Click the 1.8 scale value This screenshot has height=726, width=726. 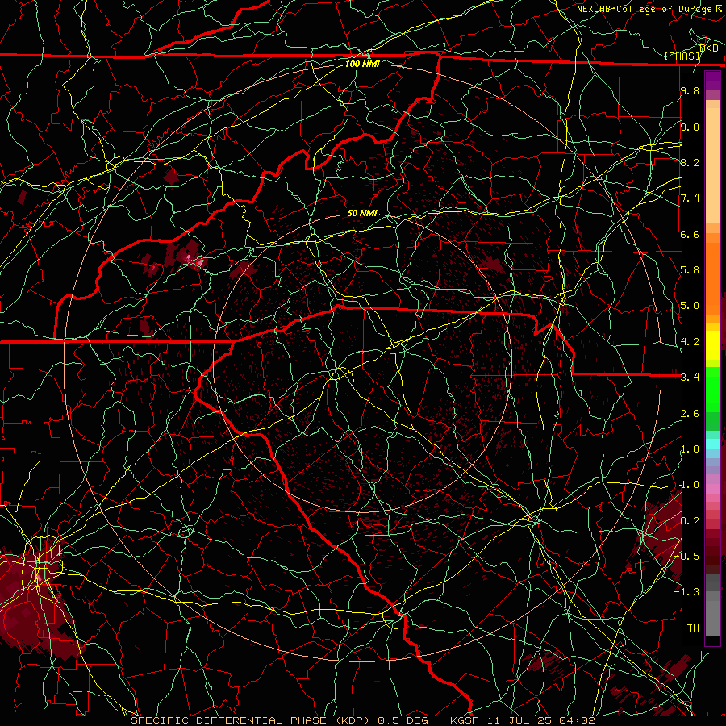(x=690, y=449)
